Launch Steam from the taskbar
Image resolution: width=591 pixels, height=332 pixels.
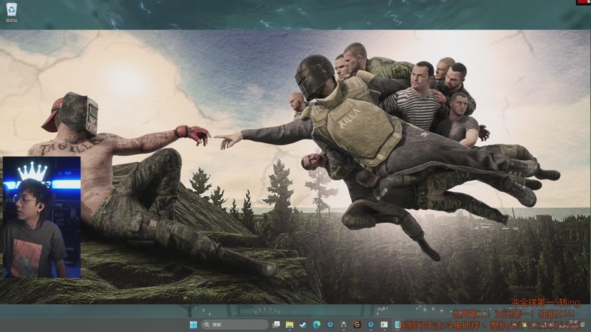(x=303, y=325)
